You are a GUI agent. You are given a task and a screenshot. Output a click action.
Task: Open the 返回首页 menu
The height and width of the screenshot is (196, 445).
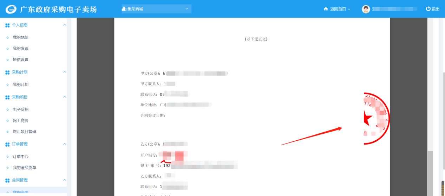click(340, 9)
